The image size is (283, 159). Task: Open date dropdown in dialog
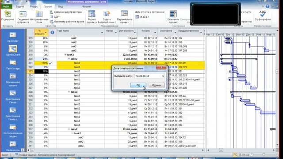163,76
